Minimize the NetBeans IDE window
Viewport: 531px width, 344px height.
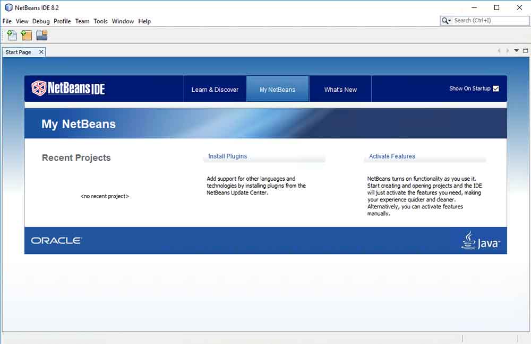[x=474, y=7]
